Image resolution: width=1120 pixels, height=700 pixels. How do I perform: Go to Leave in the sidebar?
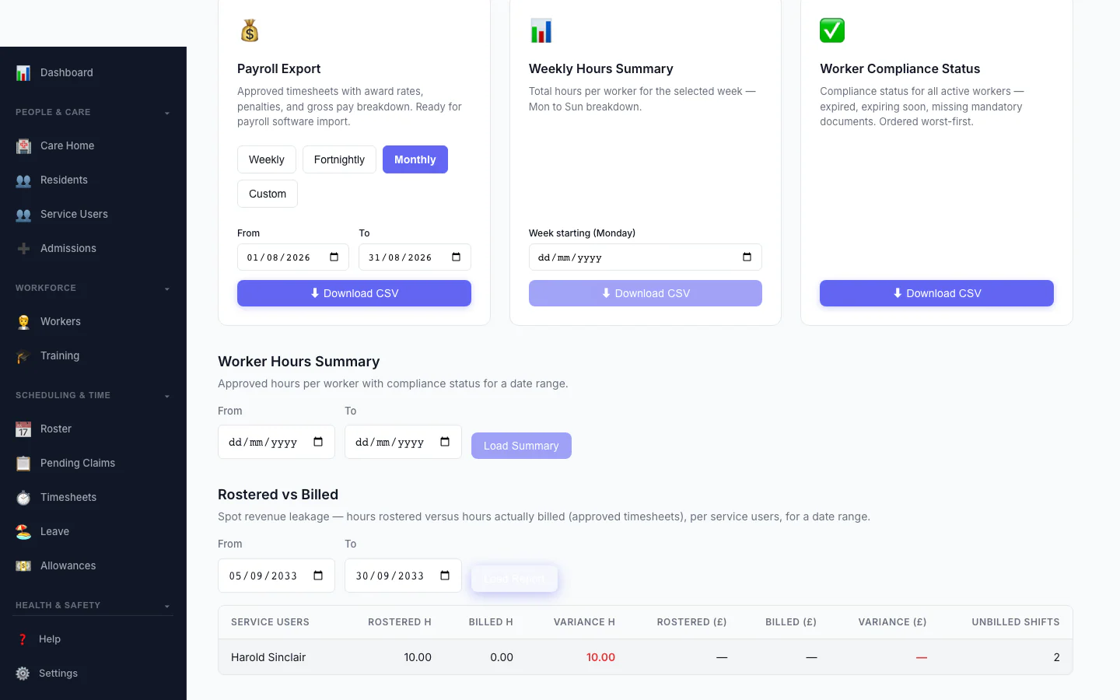[54, 532]
